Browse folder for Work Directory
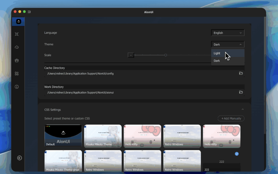Image resolution: width=278 pixels, height=174 pixels. tap(241, 92)
